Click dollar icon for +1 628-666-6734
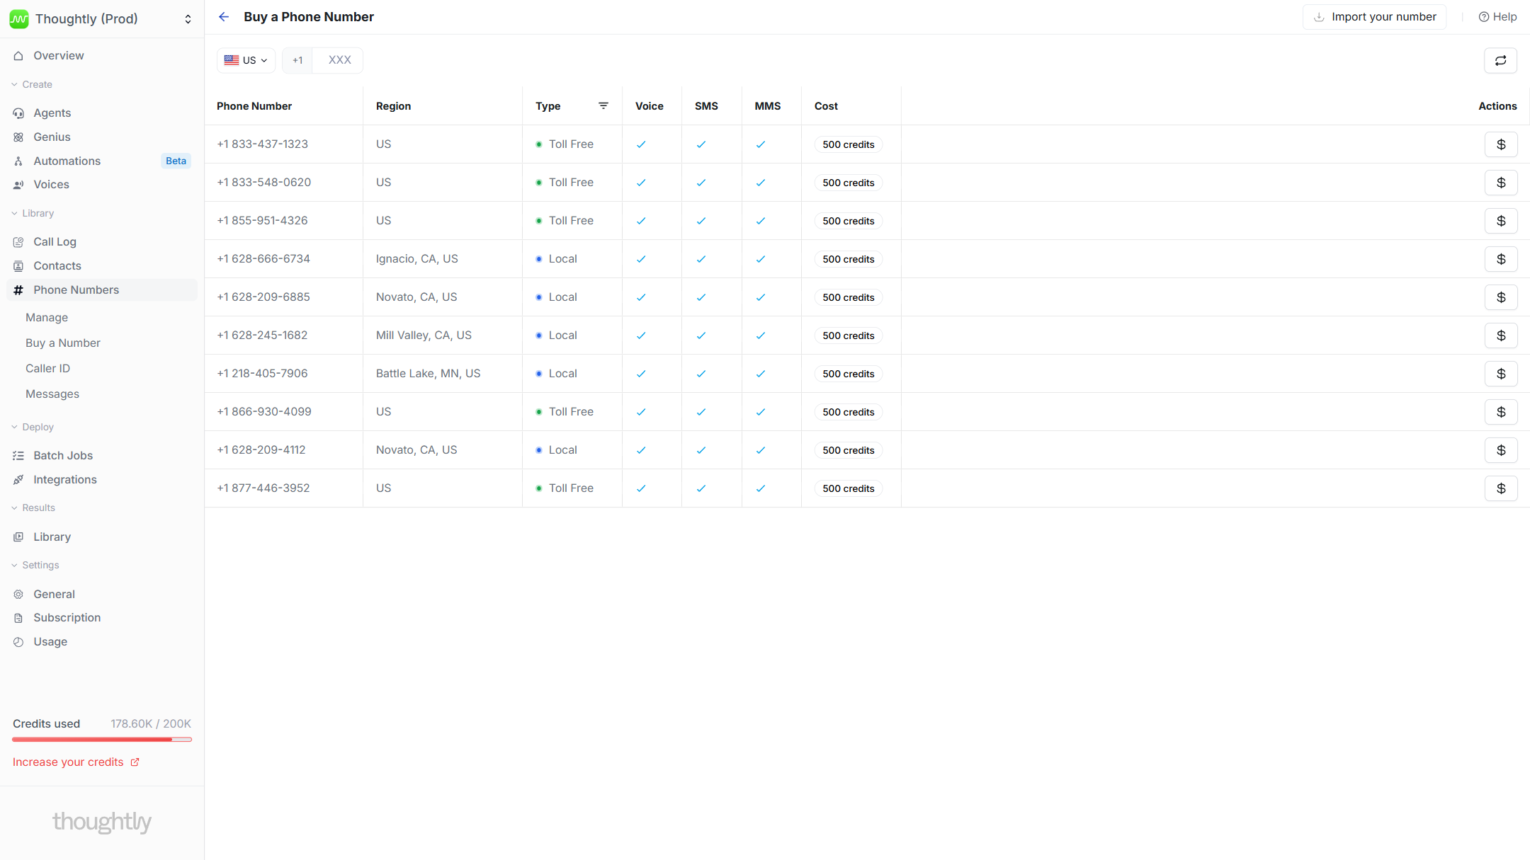 tap(1500, 259)
